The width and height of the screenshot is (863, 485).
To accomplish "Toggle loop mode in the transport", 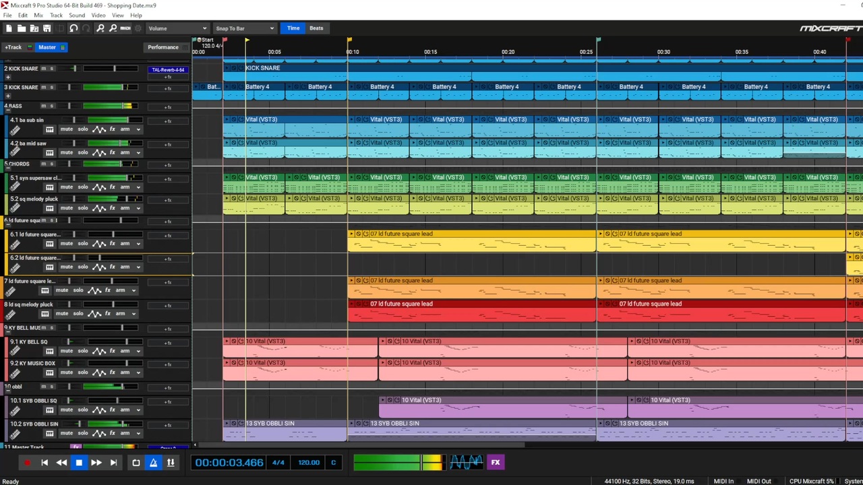I will point(136,463).
